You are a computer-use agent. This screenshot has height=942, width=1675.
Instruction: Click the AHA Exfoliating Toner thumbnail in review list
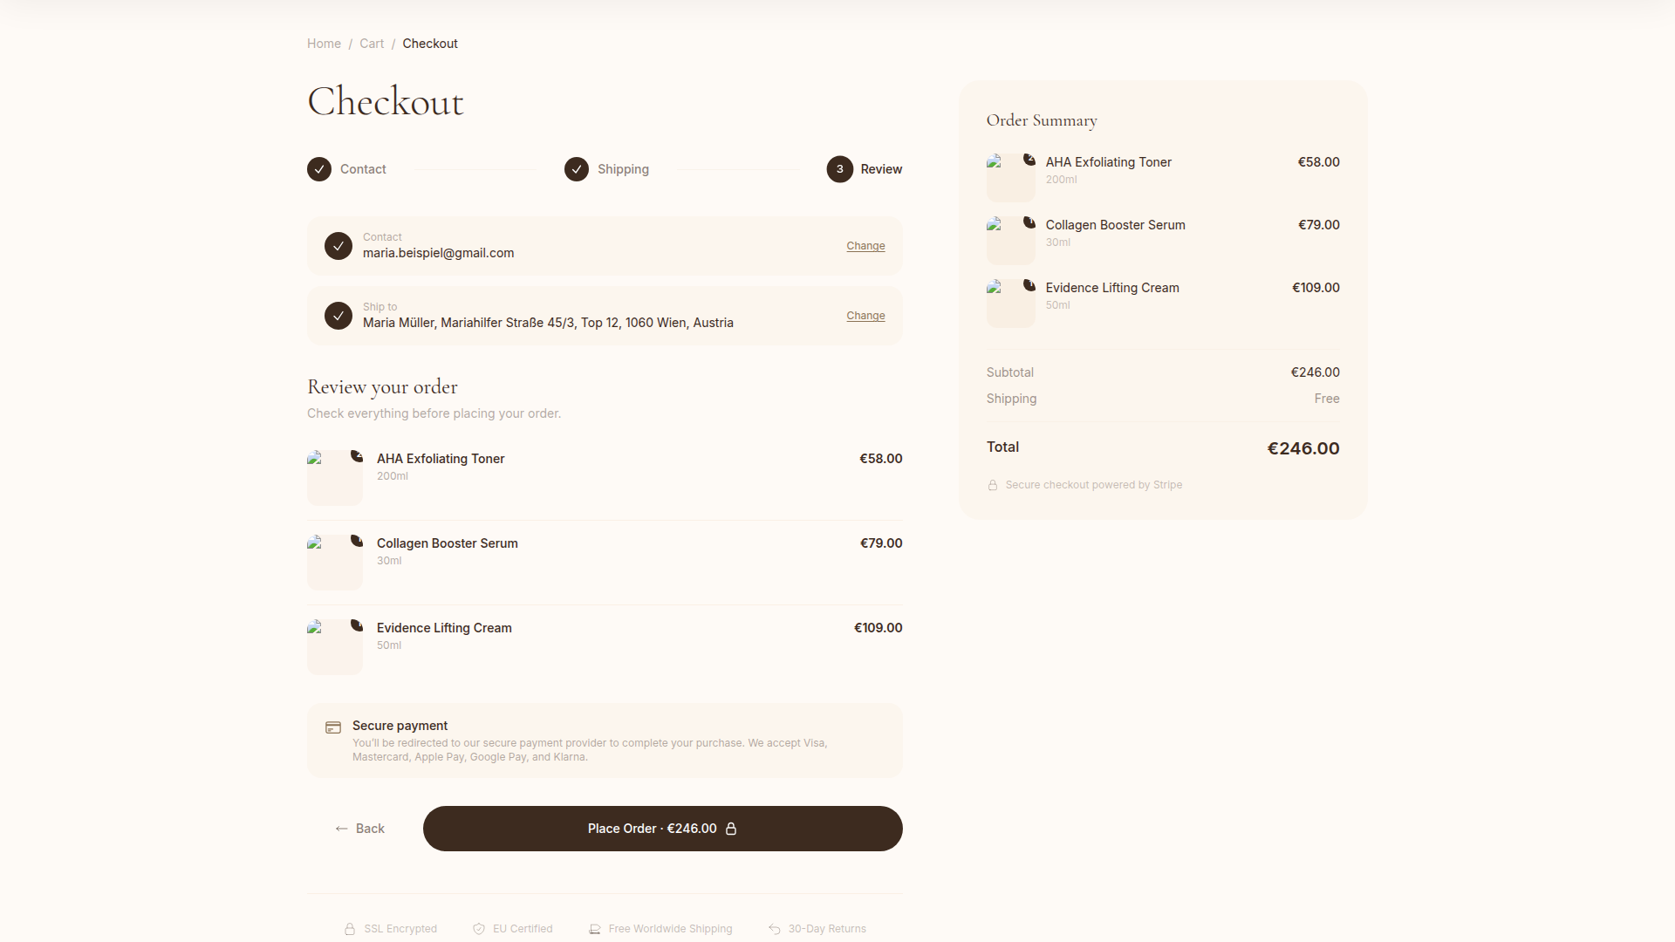(335, 477)
